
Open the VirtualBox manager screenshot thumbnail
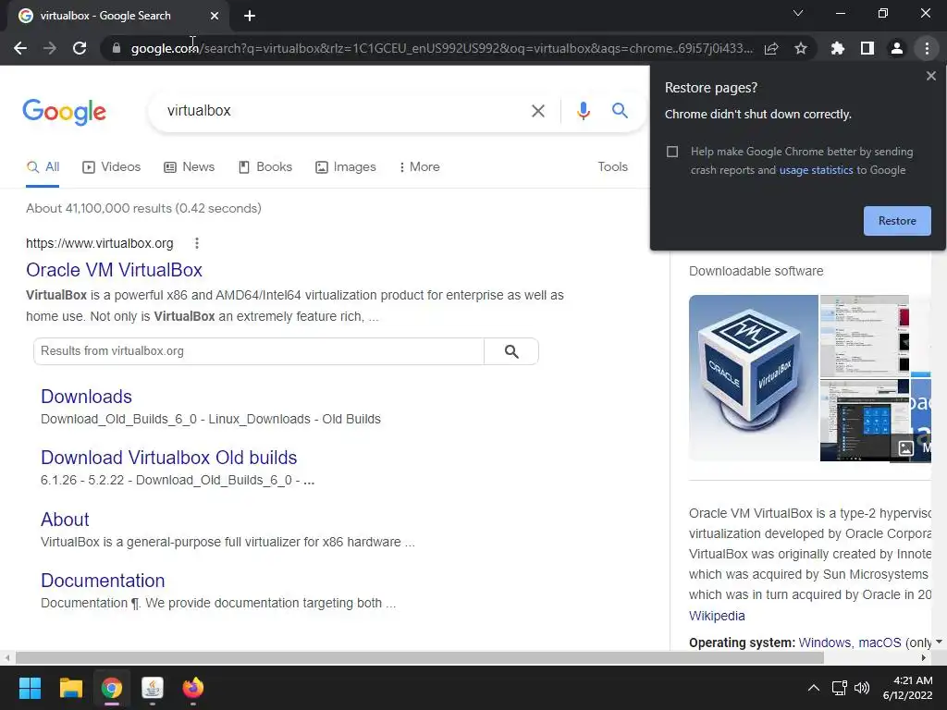click(x=865, y=336)
